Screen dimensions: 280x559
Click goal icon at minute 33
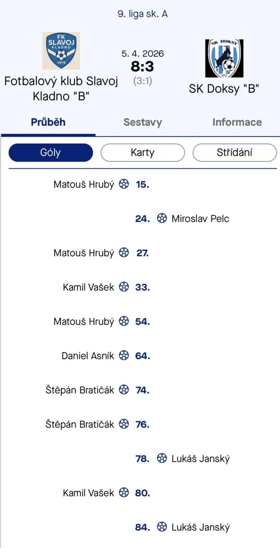pyautogui.click(x=124, y=287)
